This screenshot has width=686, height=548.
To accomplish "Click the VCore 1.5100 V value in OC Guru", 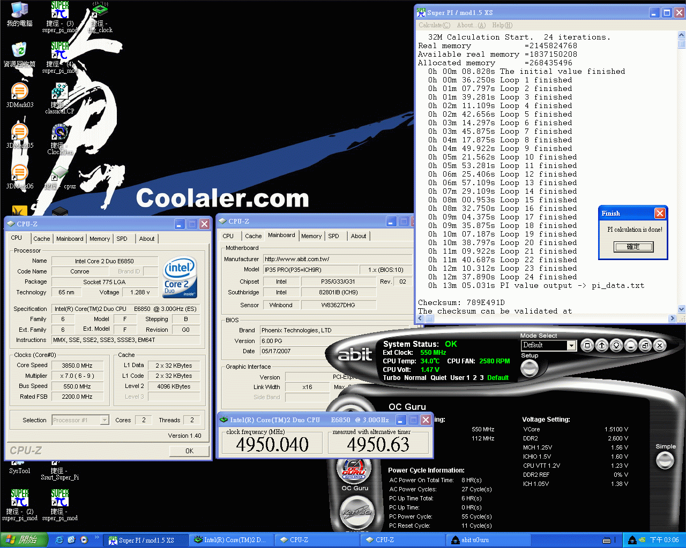I will [x=616, y=429].
